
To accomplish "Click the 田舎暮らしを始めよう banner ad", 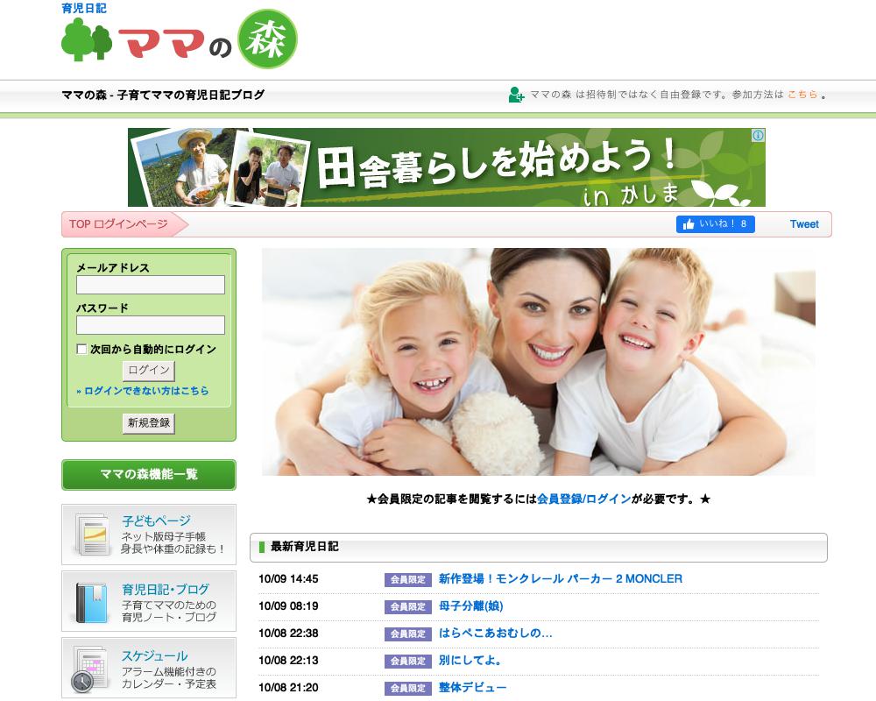I will point(447,167).
